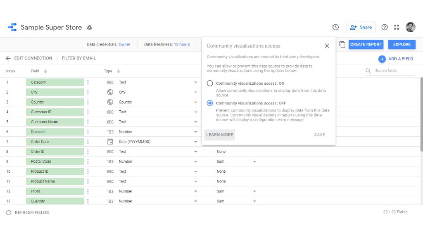Select Community visualizations access: ON

tap(210, 83)
